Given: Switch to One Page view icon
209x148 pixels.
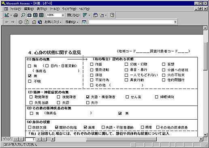Looking at the screenshot, I should point(29,15).
